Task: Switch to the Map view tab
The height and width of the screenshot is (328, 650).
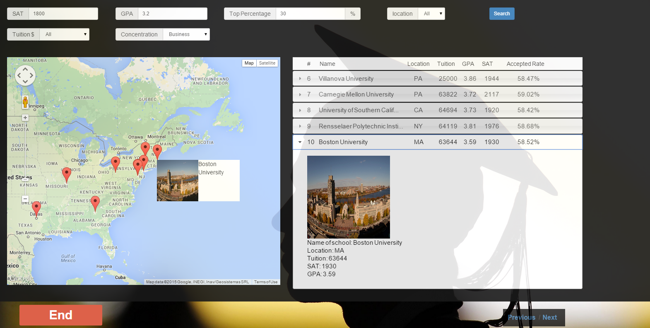Action: 249,63
